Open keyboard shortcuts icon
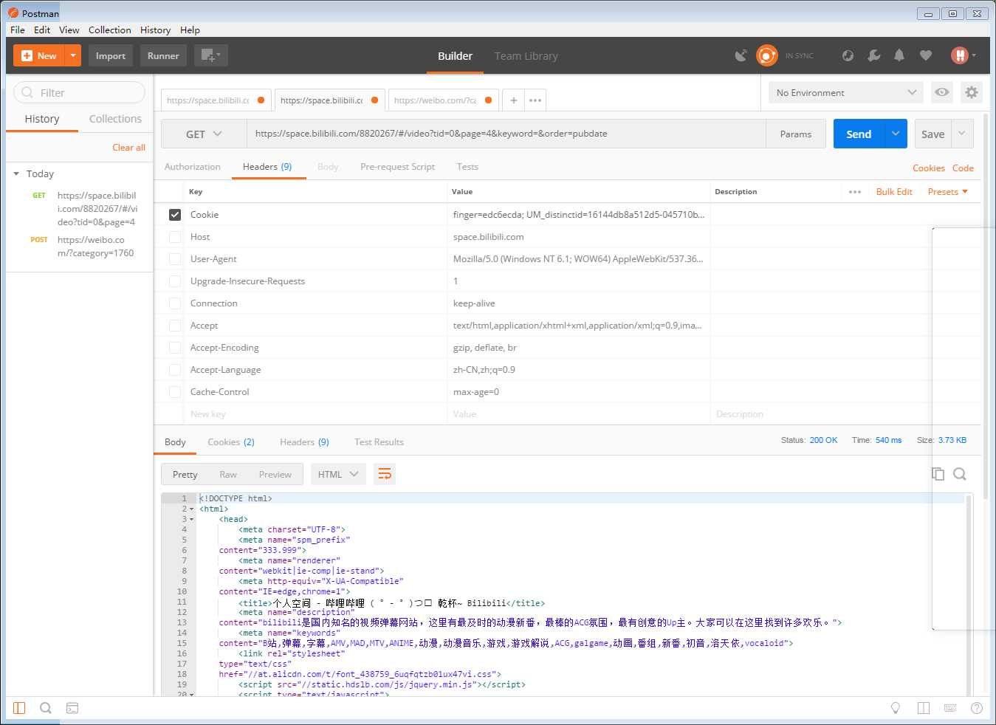 (950, 708)
